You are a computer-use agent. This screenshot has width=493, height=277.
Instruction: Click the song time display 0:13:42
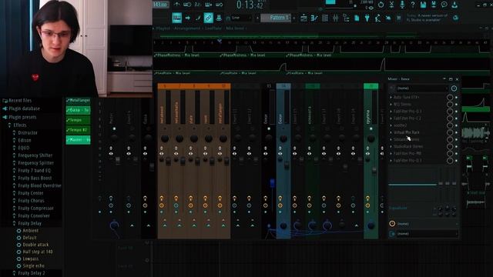250,5
